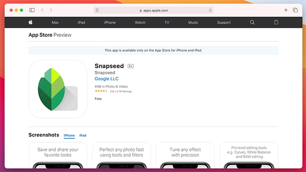Open the iPhone menu item
The width and height of the screenshot is (306, 172).
(110, 22)
